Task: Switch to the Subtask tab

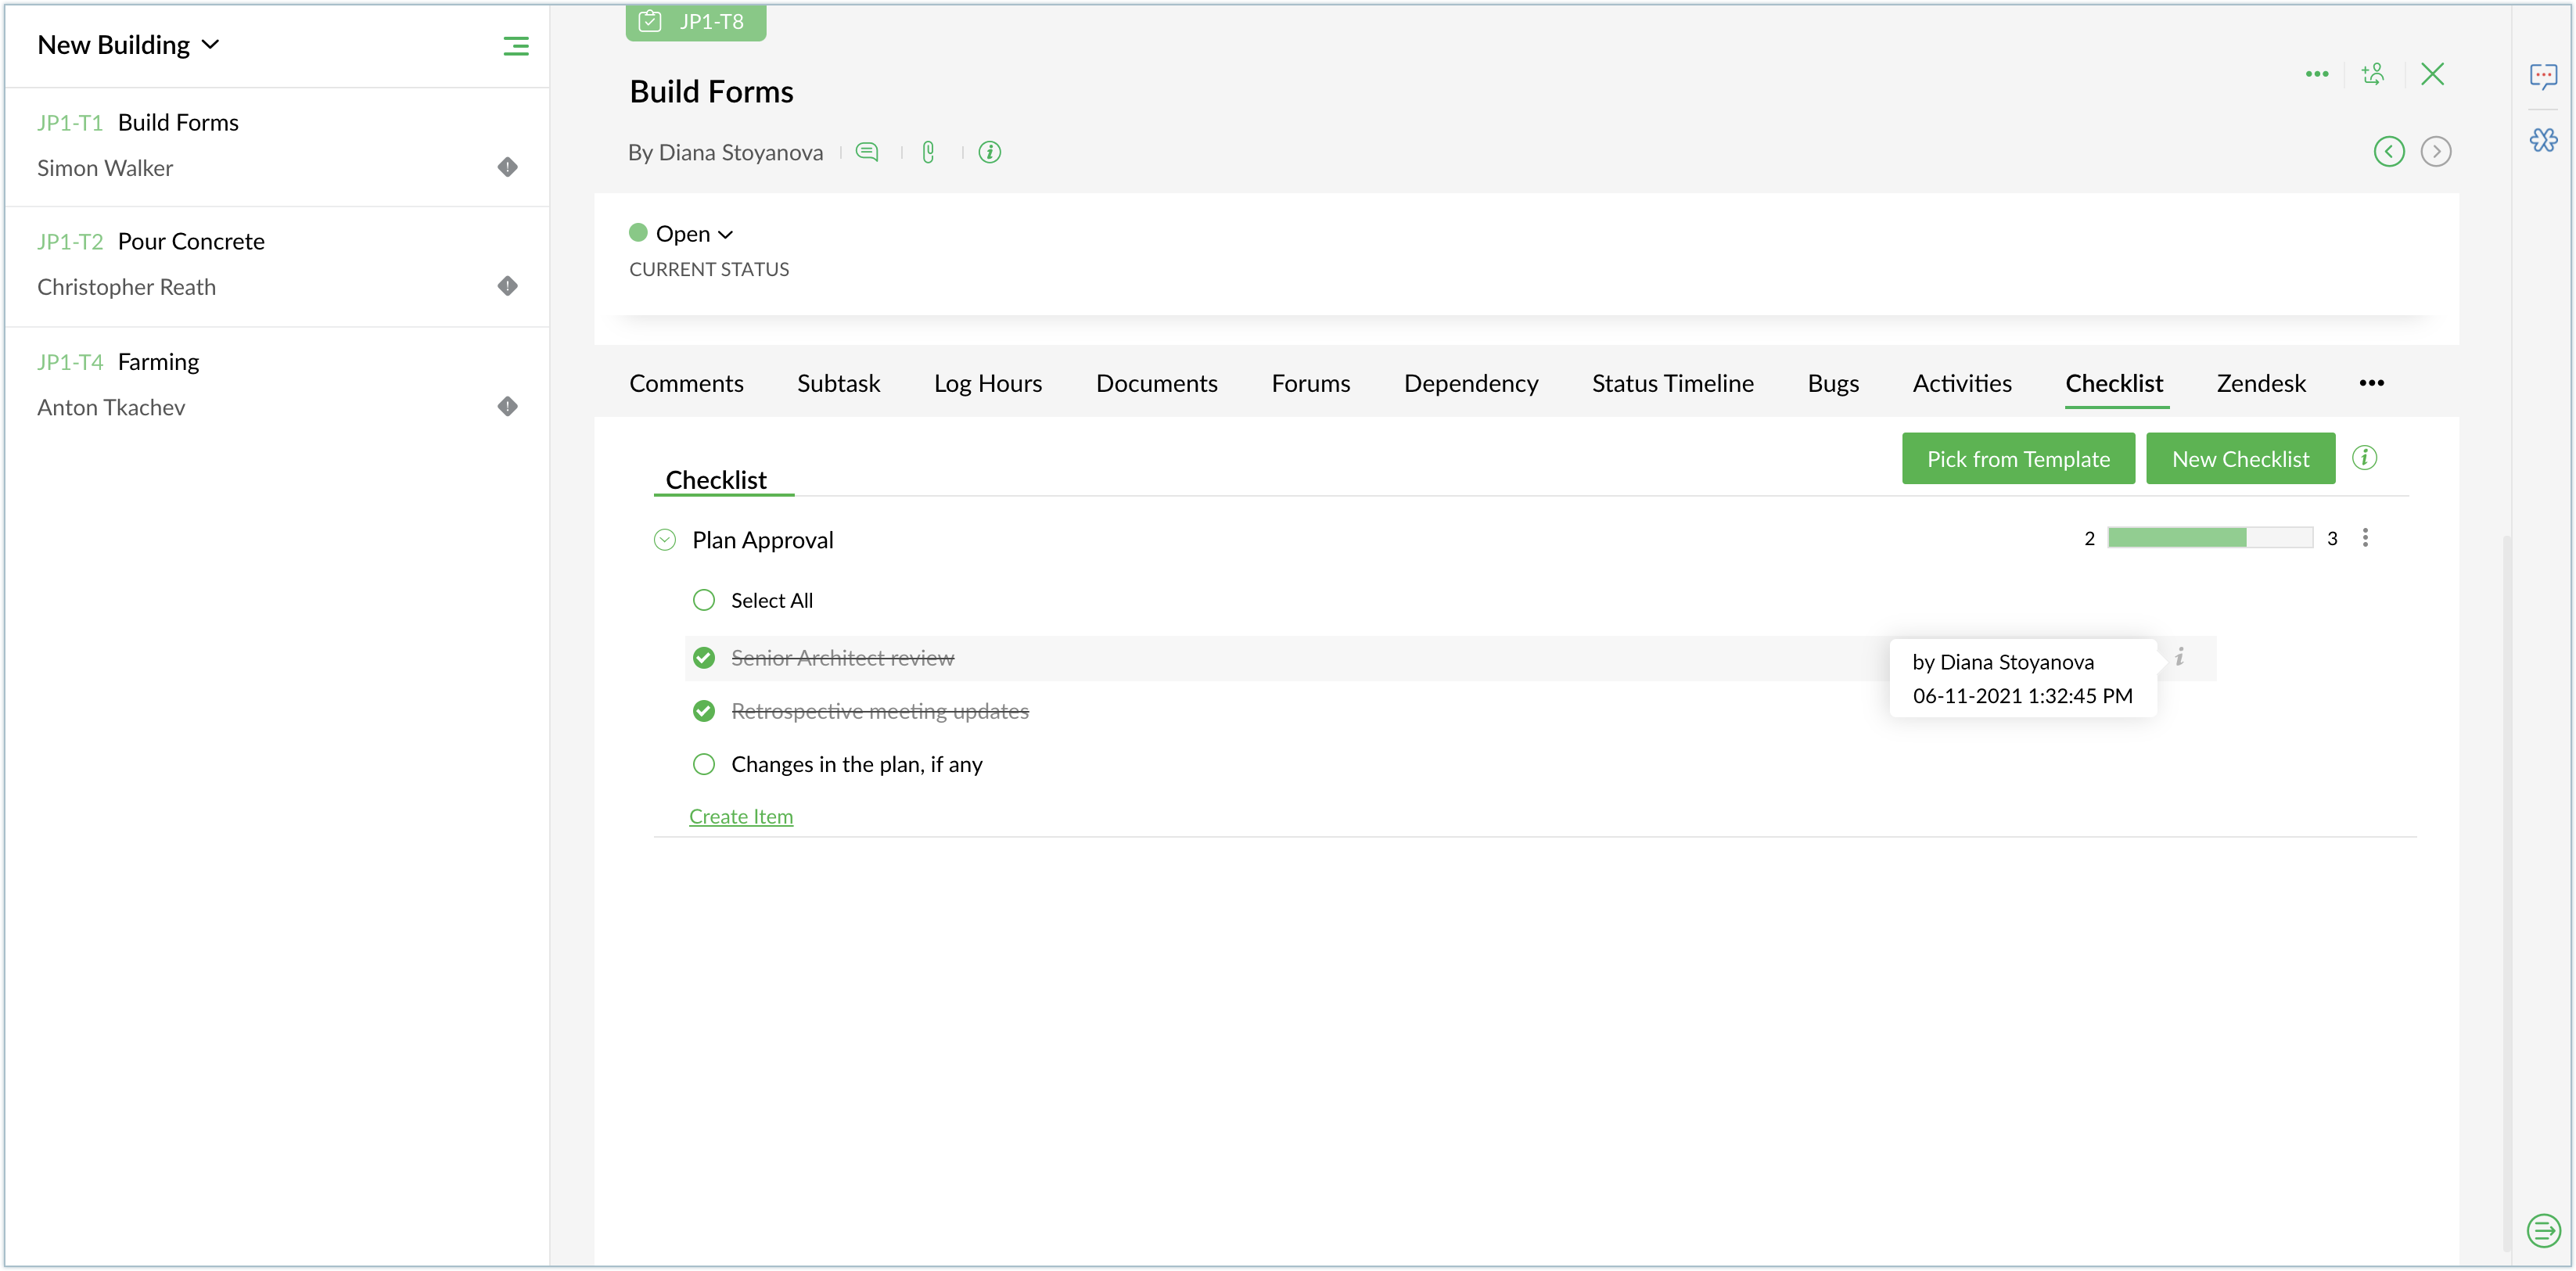Action: (x=838, y=383)
